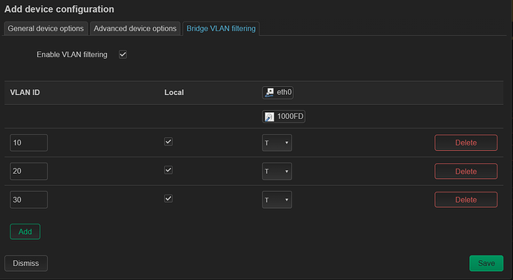The height and width of the screenshot is (280, 513).
Task: Delete the VLAN 30 row
Action: pos(465,200)
